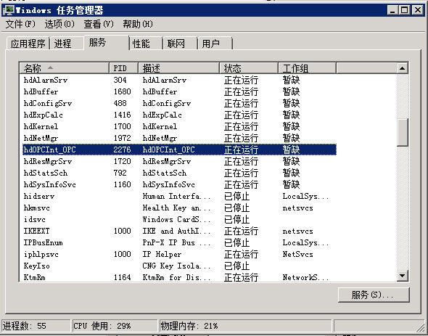This screenshot has height=336, width=428.
Task: Click the Windows CardS... description
Action: [176, 219]
